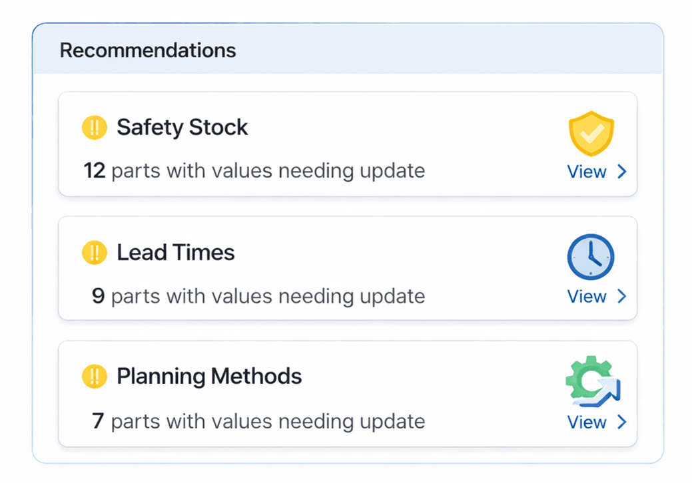Click the Recommendations panel header
The width and height of the screenshot is (692, 483).
[148, 50]
